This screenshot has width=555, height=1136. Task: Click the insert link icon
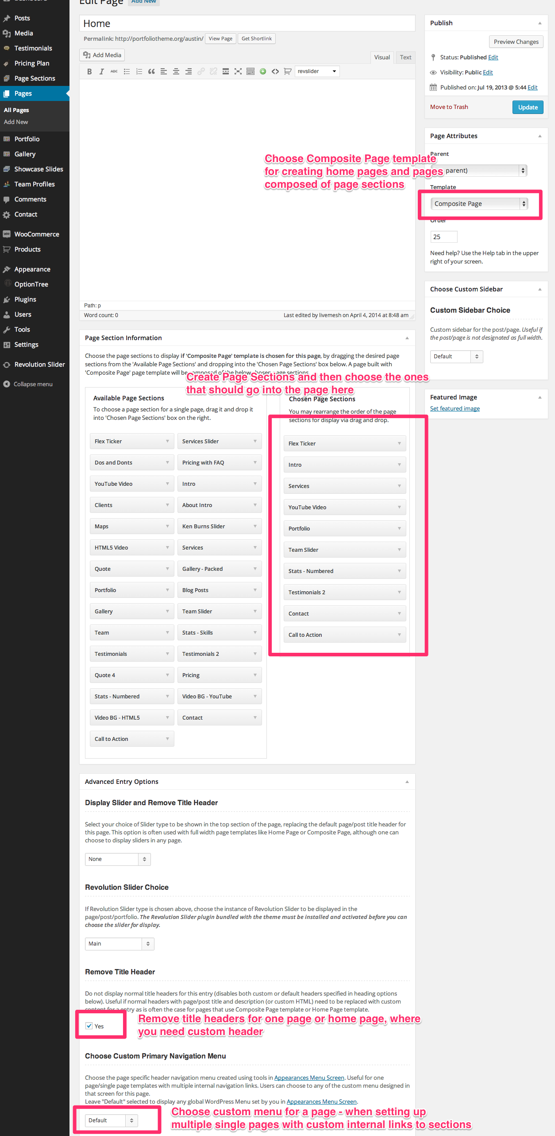[201, 71]
